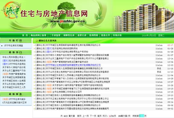Click the 济宁 site logo emblem
Image resolution: width=174 pixels, height=118 pixels.
click(x=11, y=10)
